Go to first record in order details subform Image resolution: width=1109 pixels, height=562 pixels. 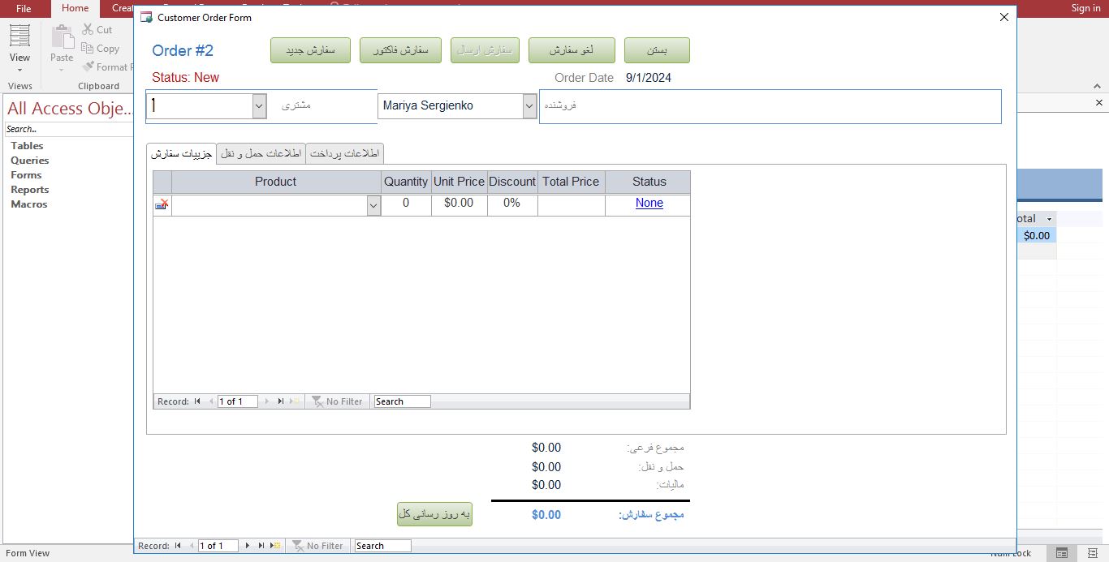click(197, 401)
